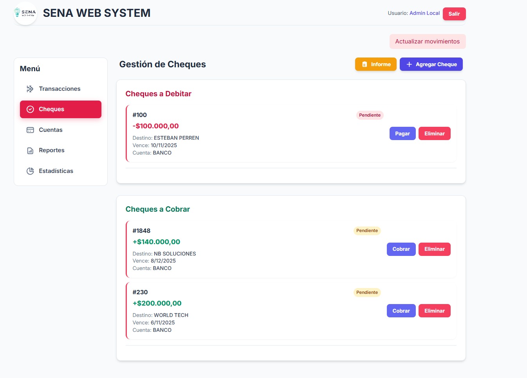Image resolution: width=527 pixels, height=378 pixels.
Task: Click the Reportes chart icon
Action: click(30, 150)
